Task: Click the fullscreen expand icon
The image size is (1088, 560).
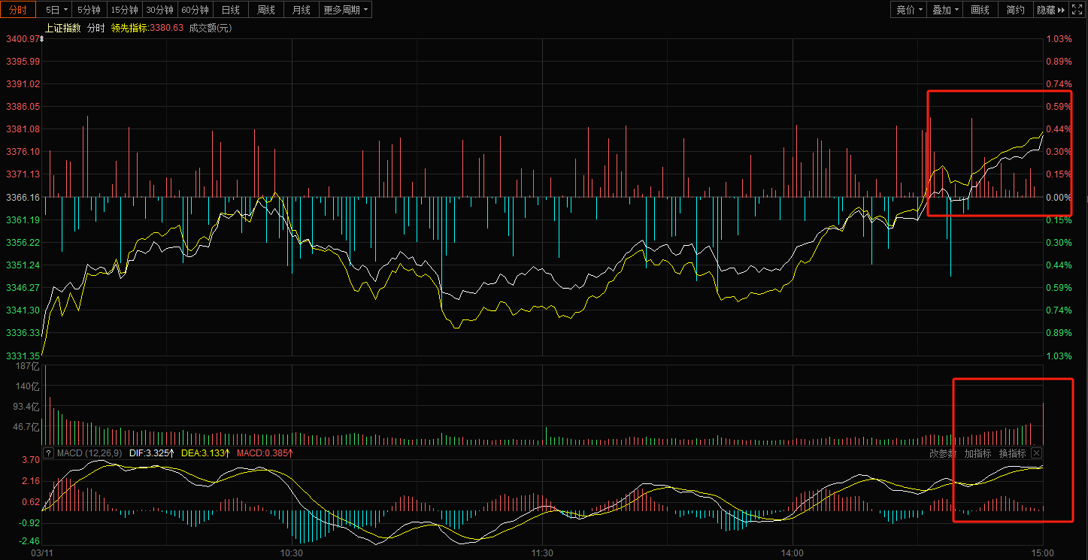Action: point(1077,10)
